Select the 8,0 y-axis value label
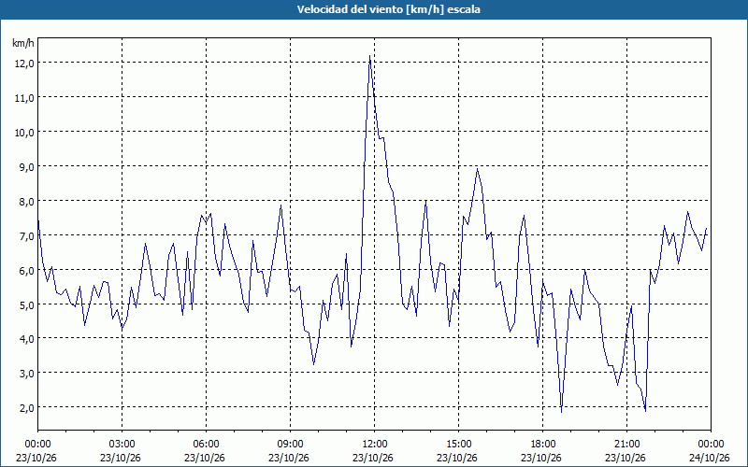 coord(26,201)
